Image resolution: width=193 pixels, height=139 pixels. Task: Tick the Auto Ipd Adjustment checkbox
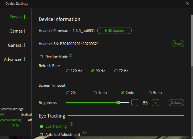(x=41, y=135)
